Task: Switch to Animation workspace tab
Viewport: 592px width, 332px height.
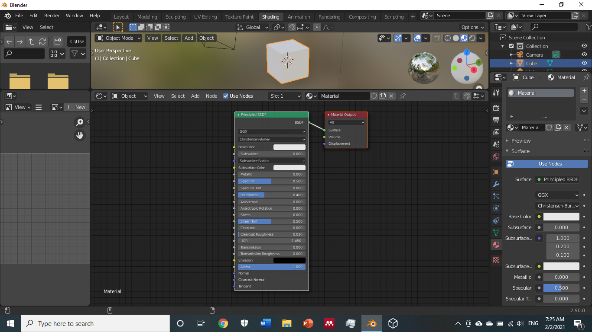Action: pyautogui.click(x=299, y=17)
